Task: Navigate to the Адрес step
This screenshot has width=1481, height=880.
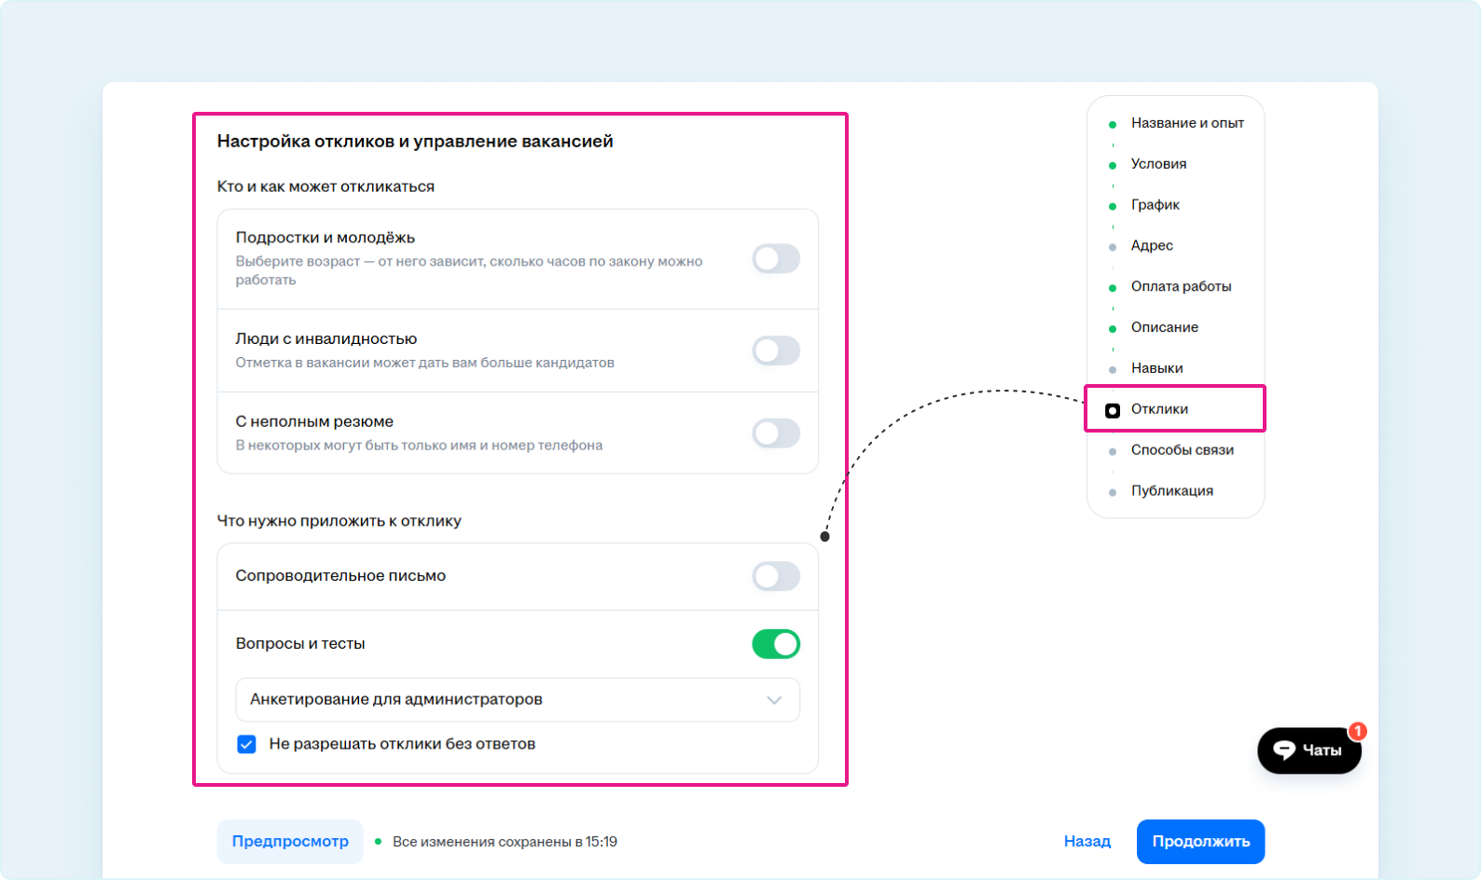Action: pyautogui.click(x=1152, y=246)
